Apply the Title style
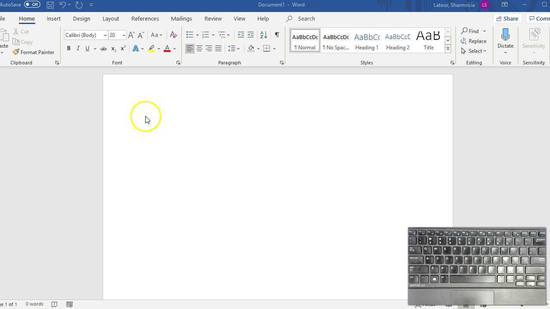 tap(428, 41)
